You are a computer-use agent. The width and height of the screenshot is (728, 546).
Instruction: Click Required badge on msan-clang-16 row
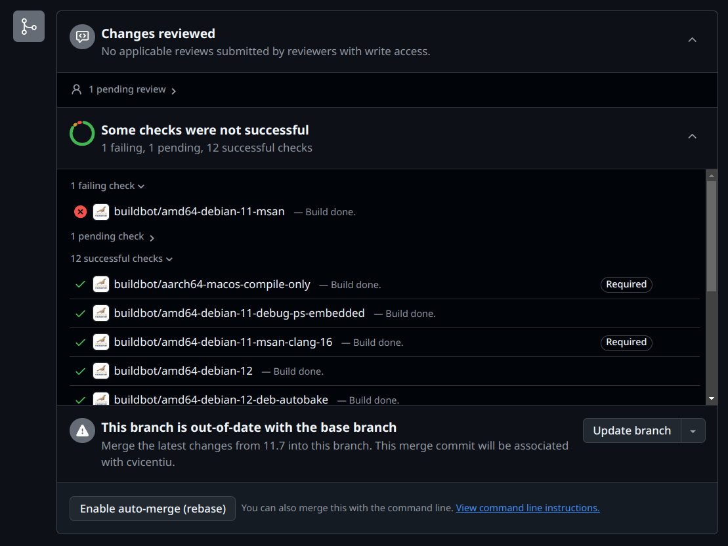(626, 342)
